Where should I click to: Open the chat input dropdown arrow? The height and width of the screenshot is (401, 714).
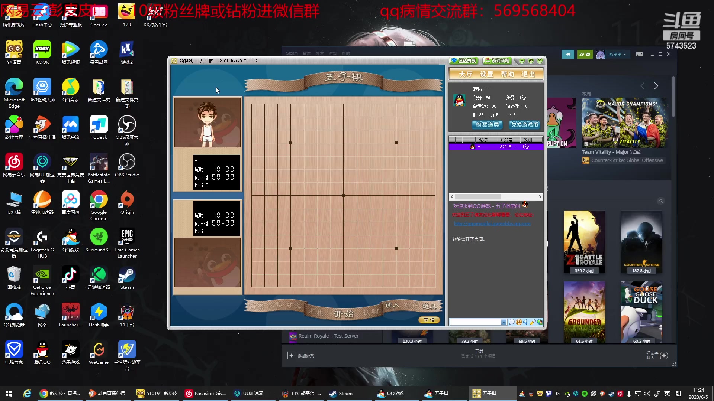pos(504,322)
